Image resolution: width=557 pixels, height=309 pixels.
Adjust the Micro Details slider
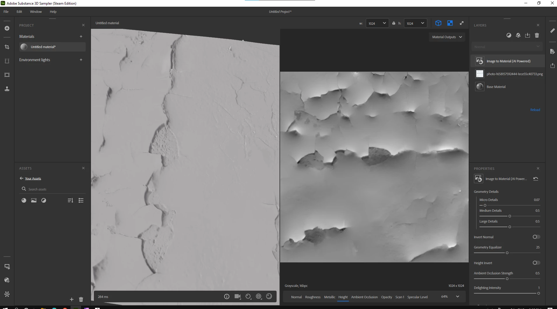(x=510, y=205)
